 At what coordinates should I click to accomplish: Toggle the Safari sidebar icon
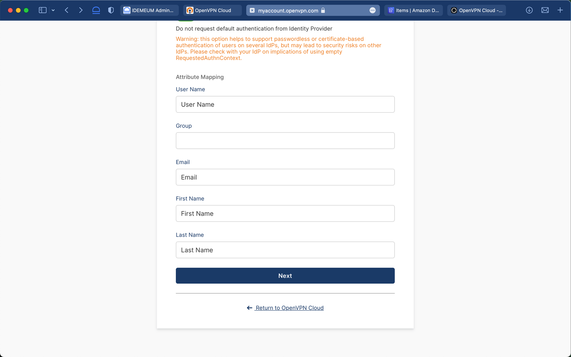click(x=43, y=10)
